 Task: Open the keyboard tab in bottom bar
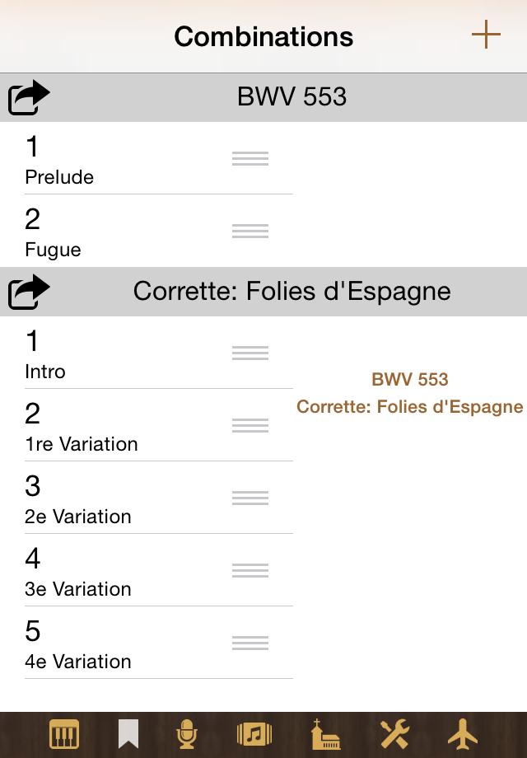[x=65, y=733]
